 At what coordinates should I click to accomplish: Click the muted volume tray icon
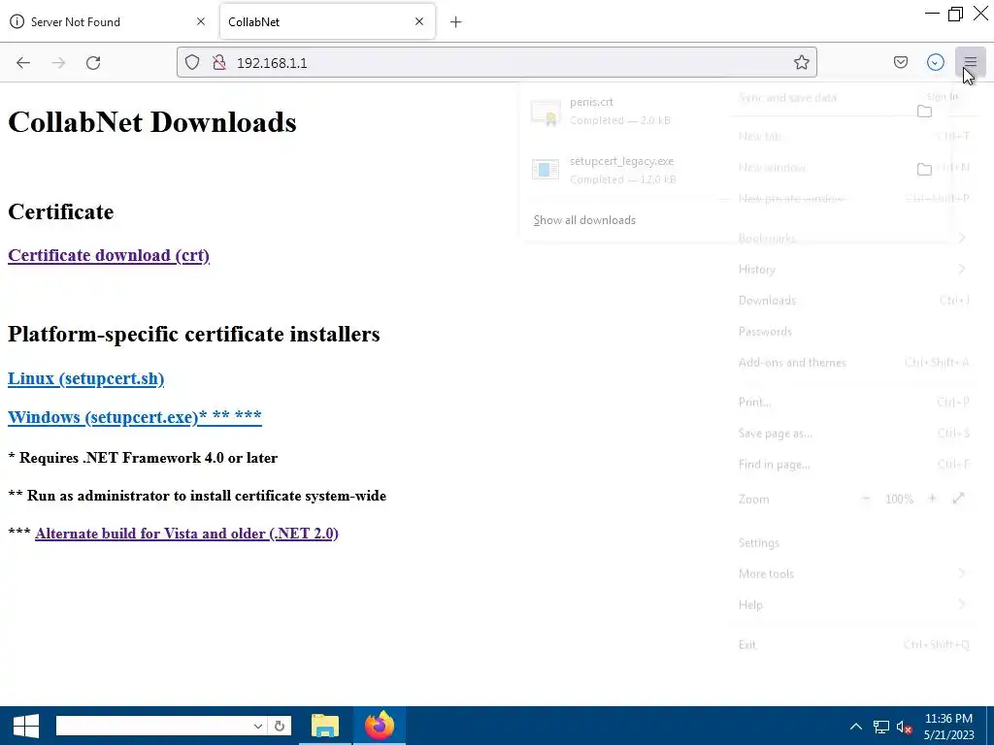click(904, 727)
